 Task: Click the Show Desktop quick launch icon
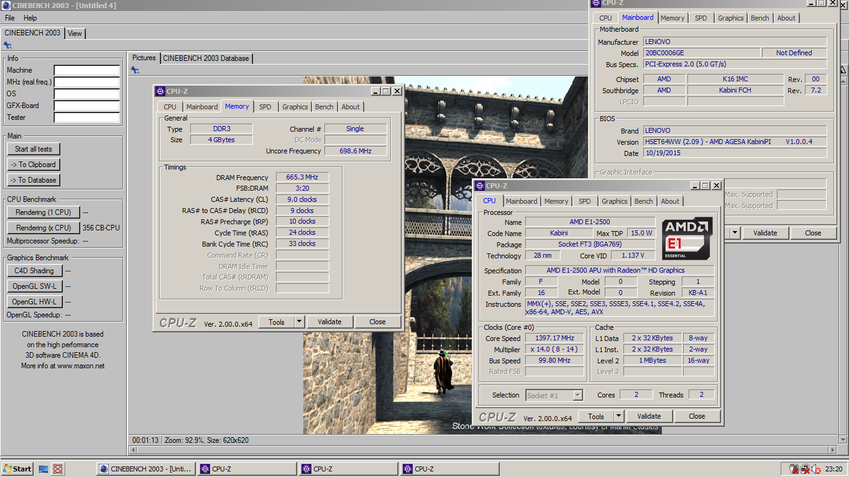tap(44, 469)
